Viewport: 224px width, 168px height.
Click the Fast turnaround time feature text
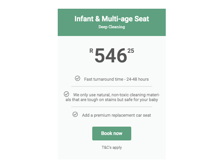116,79
